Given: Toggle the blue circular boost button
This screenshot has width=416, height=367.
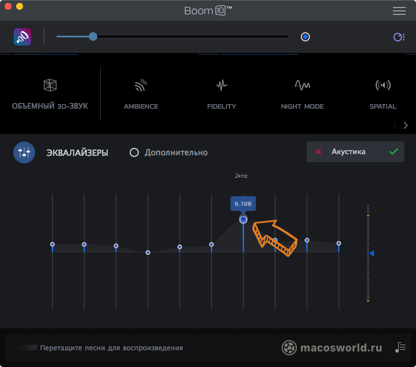Looking at the screenshot, I should [x=305, y=37].
